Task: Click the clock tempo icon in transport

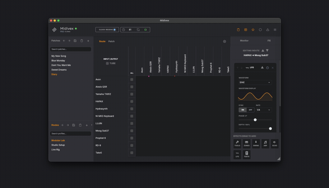Action: point(124,30)
